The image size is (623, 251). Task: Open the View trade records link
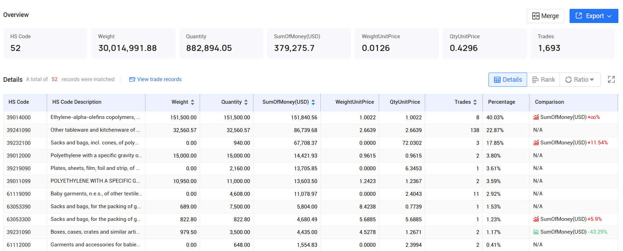click(155, 79)
